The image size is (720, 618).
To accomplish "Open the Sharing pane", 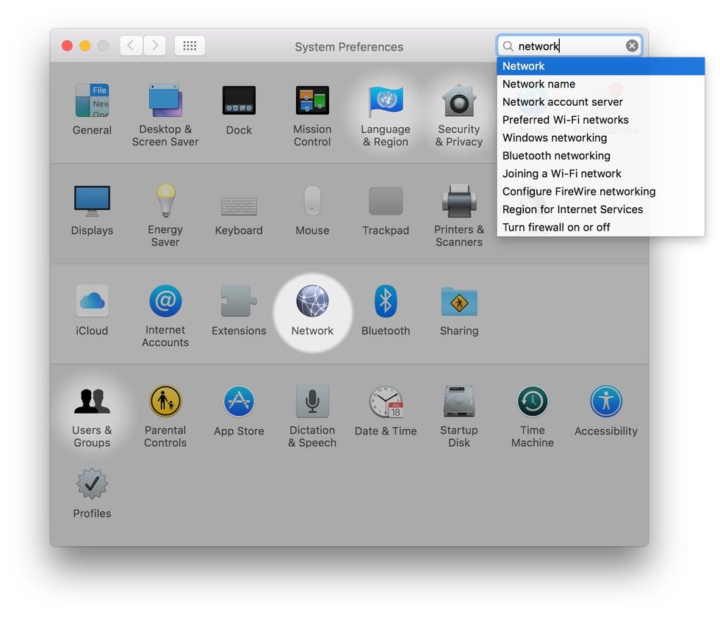I will click(459, 301).
